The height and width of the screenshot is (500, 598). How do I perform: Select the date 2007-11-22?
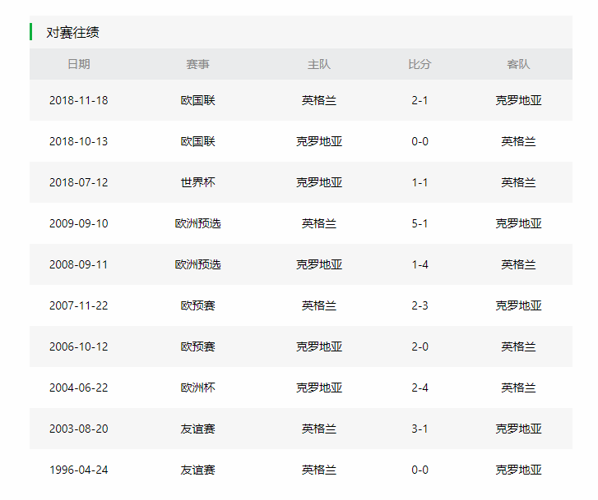(79, 305)
